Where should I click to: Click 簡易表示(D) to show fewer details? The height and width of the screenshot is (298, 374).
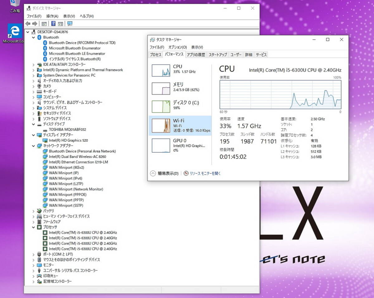tap(164, 173)
